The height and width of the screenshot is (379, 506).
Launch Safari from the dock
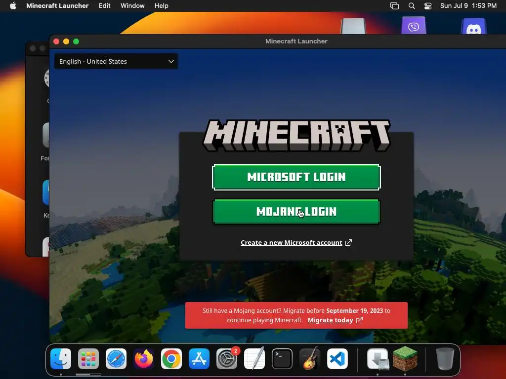(x=116, y=359)
